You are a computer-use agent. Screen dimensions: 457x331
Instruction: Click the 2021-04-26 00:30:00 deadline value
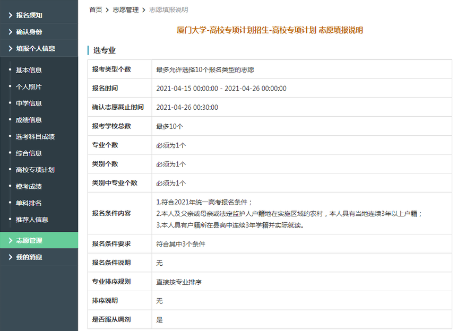click(x=187, y=108)
